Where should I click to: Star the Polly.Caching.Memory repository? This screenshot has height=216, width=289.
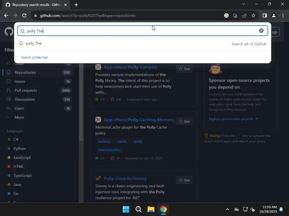click(x=184, y=121)
